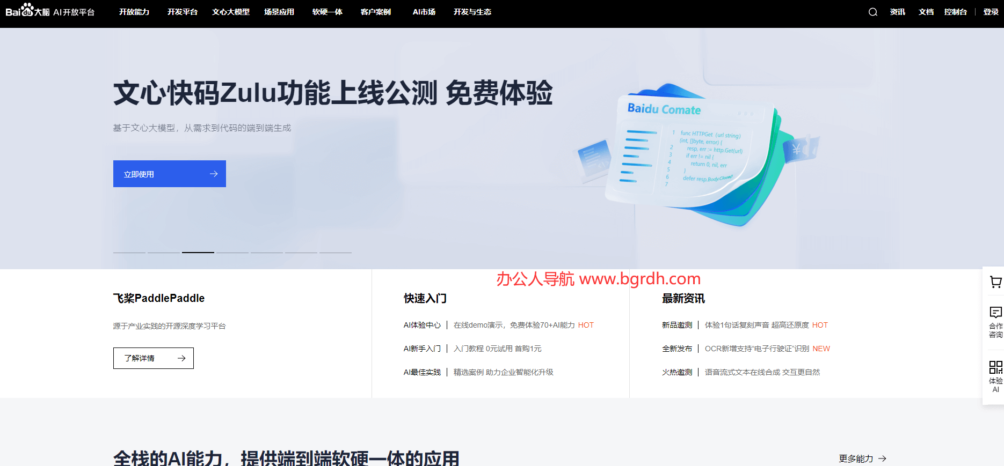The image size is (1004, 466).
Task: Click 快速入门 heading
Action: 425,298
